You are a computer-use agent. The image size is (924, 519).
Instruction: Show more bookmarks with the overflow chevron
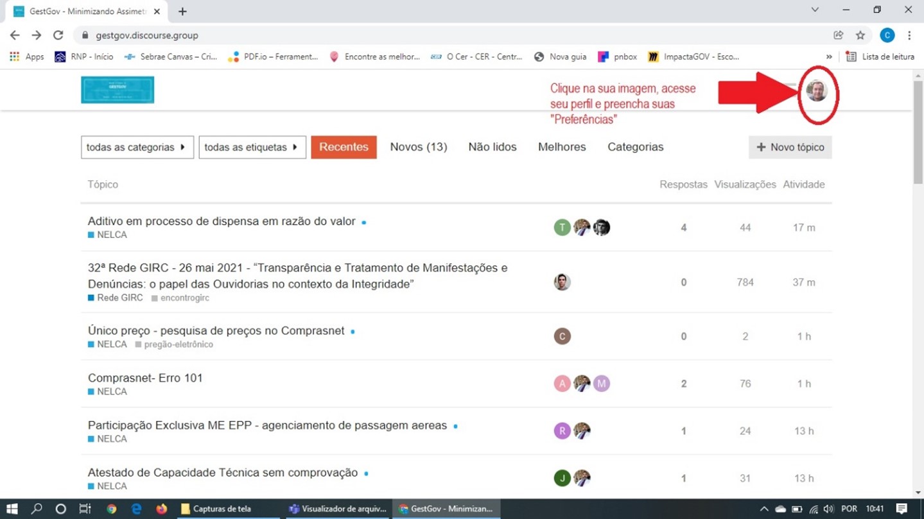[x=829, y=56]
